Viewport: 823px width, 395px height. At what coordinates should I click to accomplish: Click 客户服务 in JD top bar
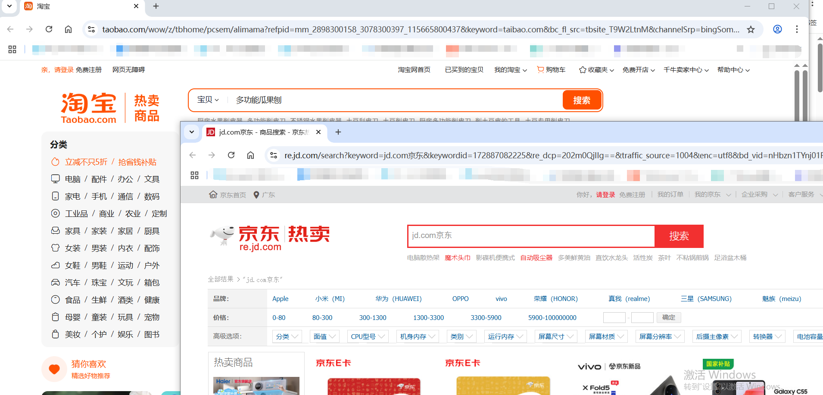801,194
